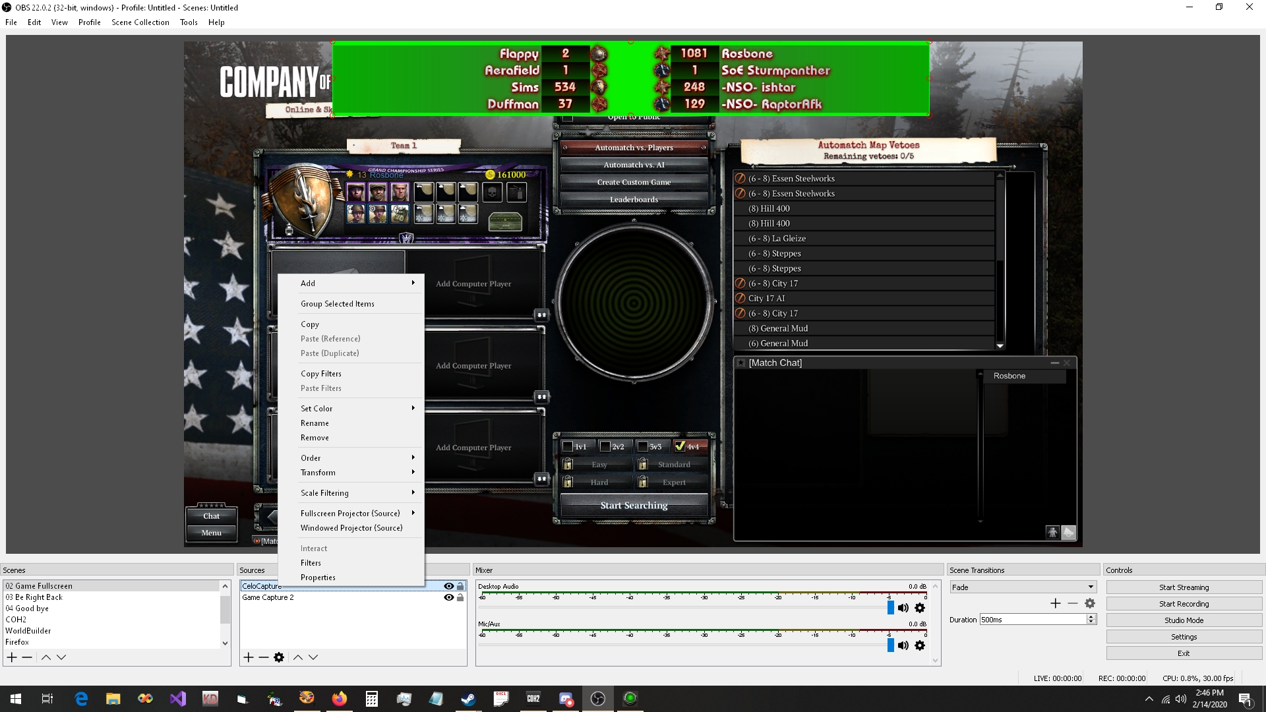Open source properties gear in Sources panel
Viewport: 1266px width, 712px height.
[279, 657]
